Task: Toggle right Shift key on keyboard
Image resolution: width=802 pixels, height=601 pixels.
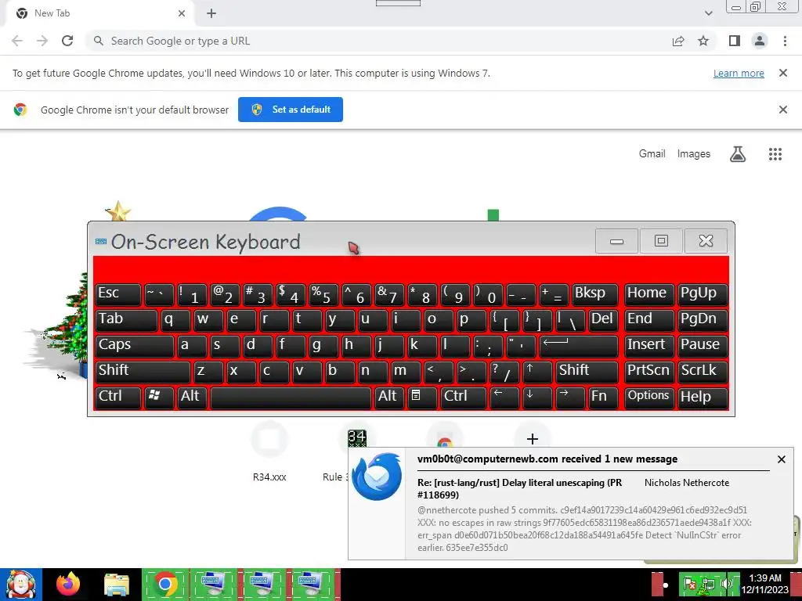Action: 587,371
